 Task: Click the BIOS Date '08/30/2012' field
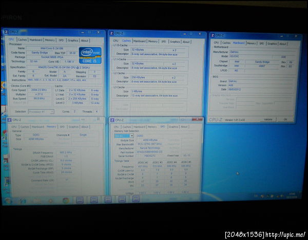point(260,90)
